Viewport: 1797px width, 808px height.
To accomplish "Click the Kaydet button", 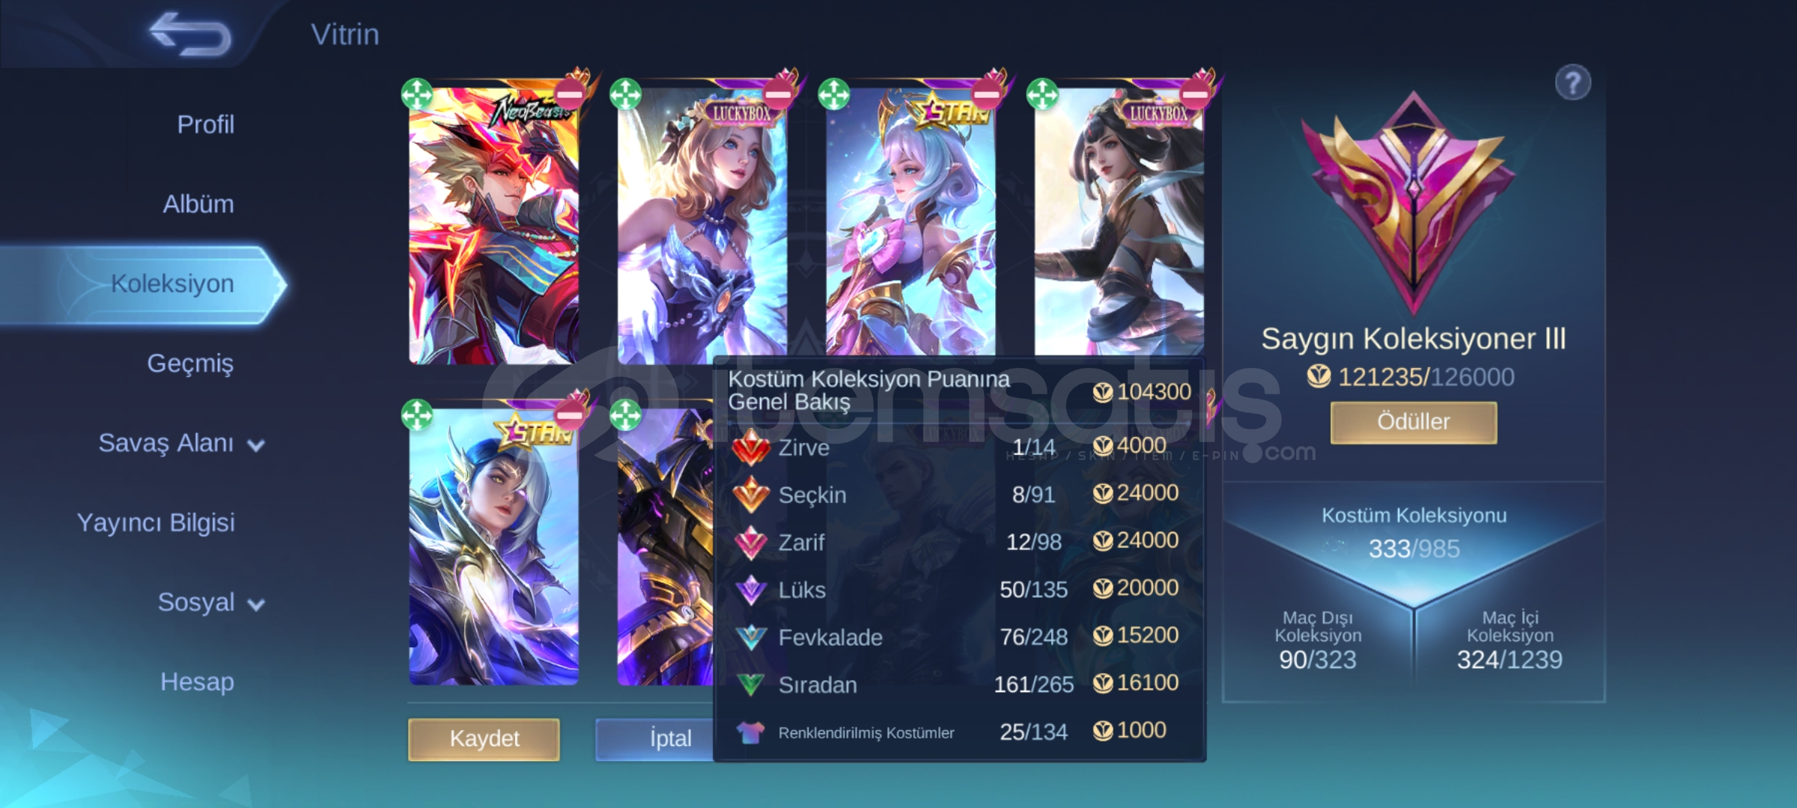I will (484, 739).
